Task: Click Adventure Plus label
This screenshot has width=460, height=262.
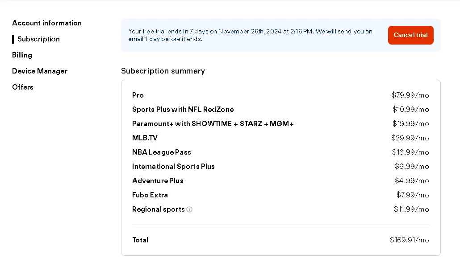Action: pyautogui.click(x=158, y=180)
